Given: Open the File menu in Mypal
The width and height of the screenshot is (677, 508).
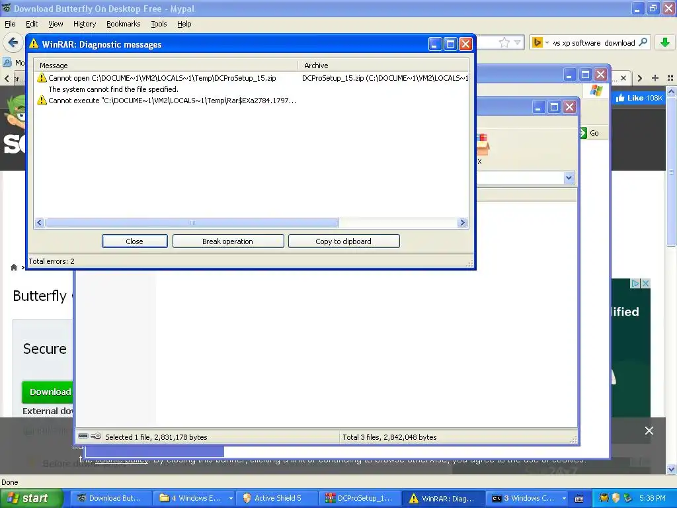Looking at the screenshot, I should coord(10,24).
